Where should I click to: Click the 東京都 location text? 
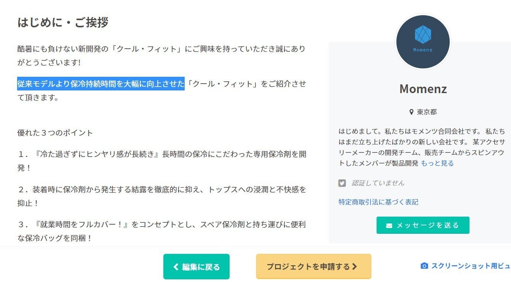pyautogui.click(x=427, y=112)
